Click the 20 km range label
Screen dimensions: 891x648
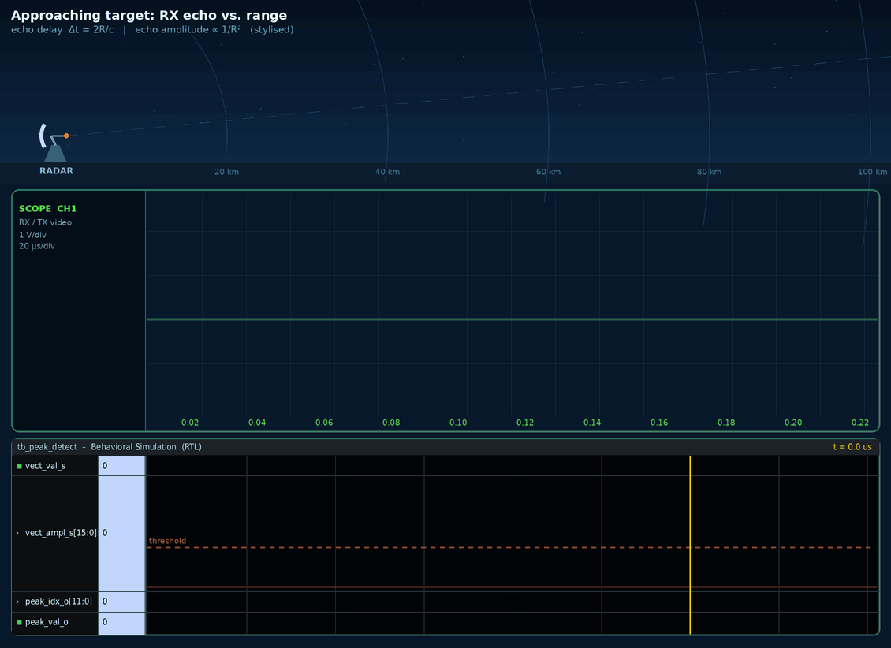(227, 172)
